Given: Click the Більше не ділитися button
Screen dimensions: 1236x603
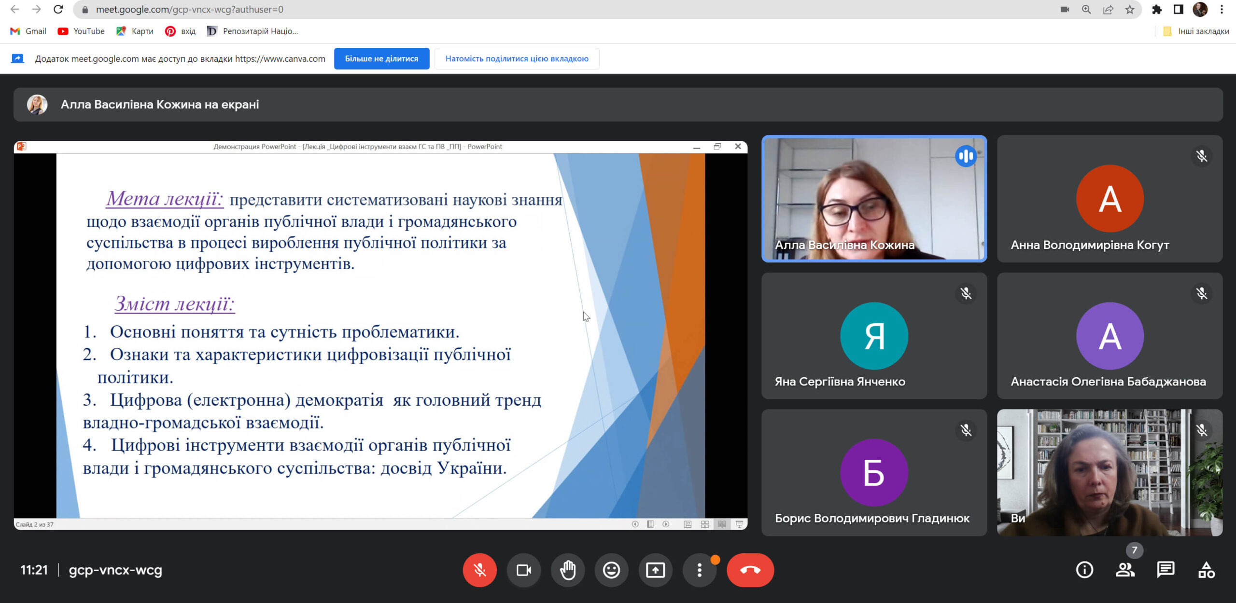Looking at the screenshot, I should tap(381, 58).
